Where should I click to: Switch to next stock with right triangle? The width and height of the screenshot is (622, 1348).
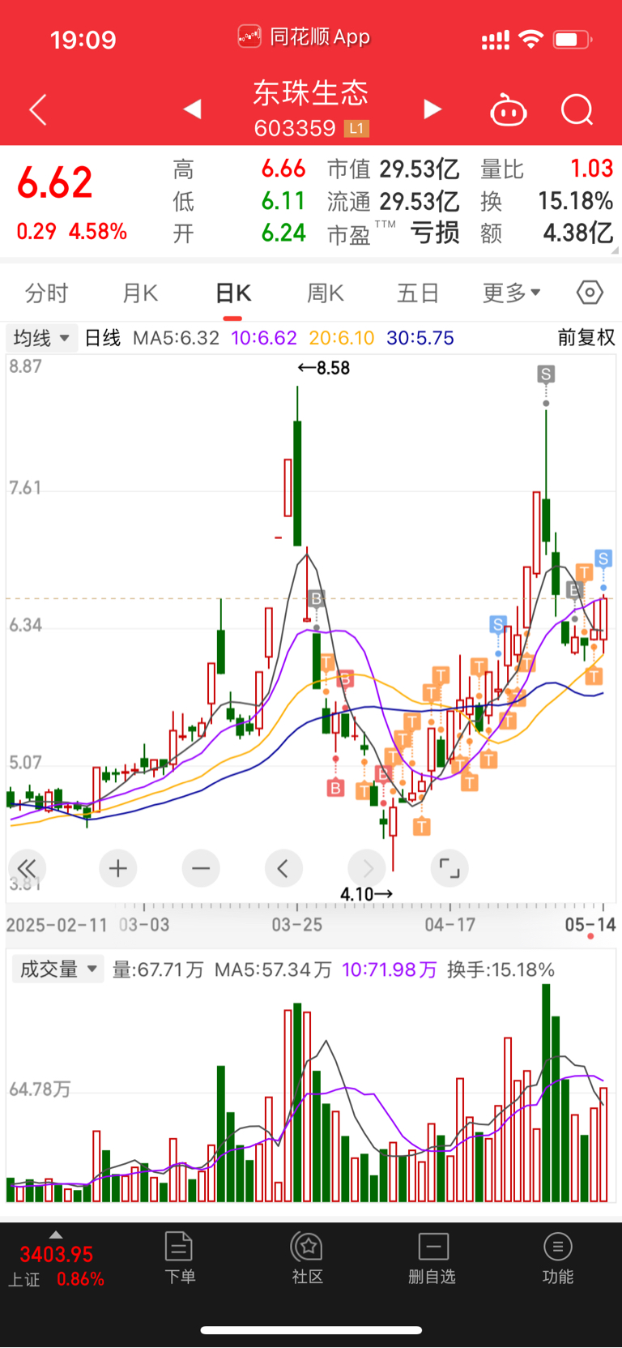433,109
